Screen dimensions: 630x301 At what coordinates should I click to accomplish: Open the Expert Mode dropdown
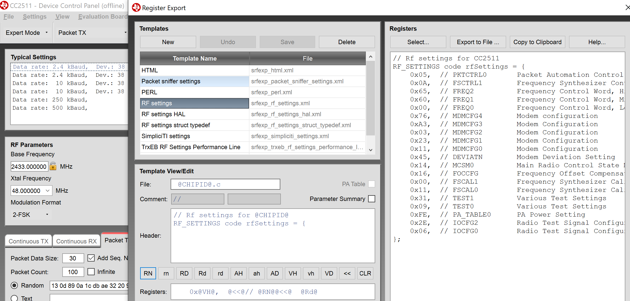[27, 33]
